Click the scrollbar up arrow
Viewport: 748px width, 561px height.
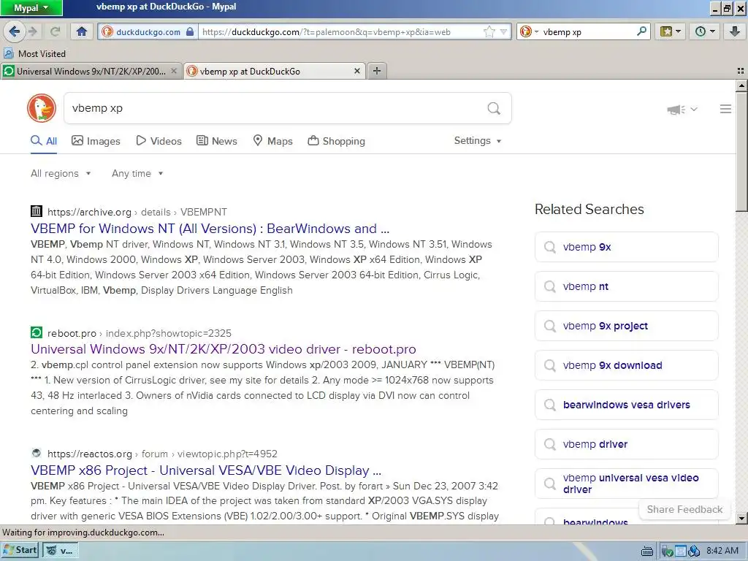click(x=741, y=86)
